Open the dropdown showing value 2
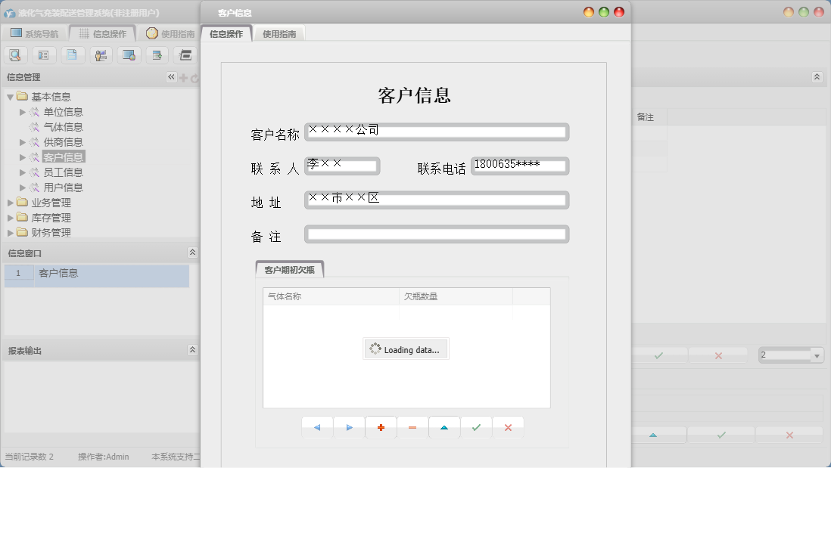Viewport: 831px width, 533px height. (x=816, y=355)
